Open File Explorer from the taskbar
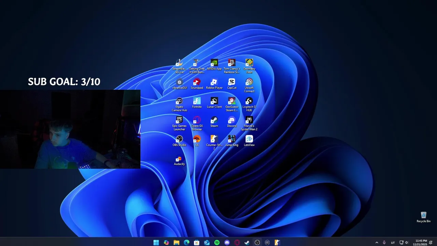 (176, 243)
